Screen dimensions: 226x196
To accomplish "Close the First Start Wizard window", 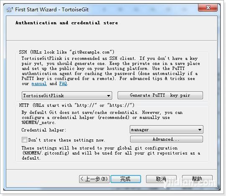I will pyautogui.click(x=208, y=8).
